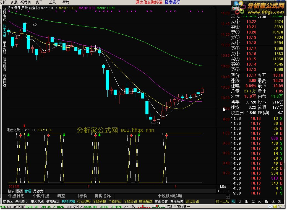Viewport: 287px width, 210px height.
Task: Select the 机构攻略 tab
Action: 69,201
